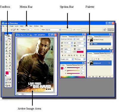
Task: Click the Character text color swatch
Action: pyautogui.click(x=80, y=52)
